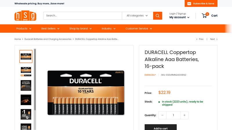Click the Cart label
Screen dimensions: 232x130
tap(214, 16)
